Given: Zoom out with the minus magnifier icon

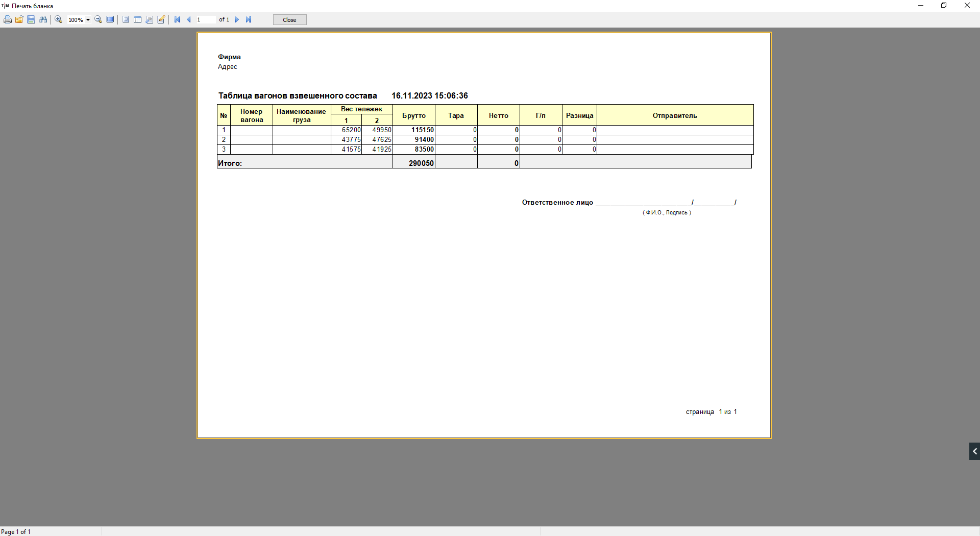Looking at the screenshot, I should [99, 20].
